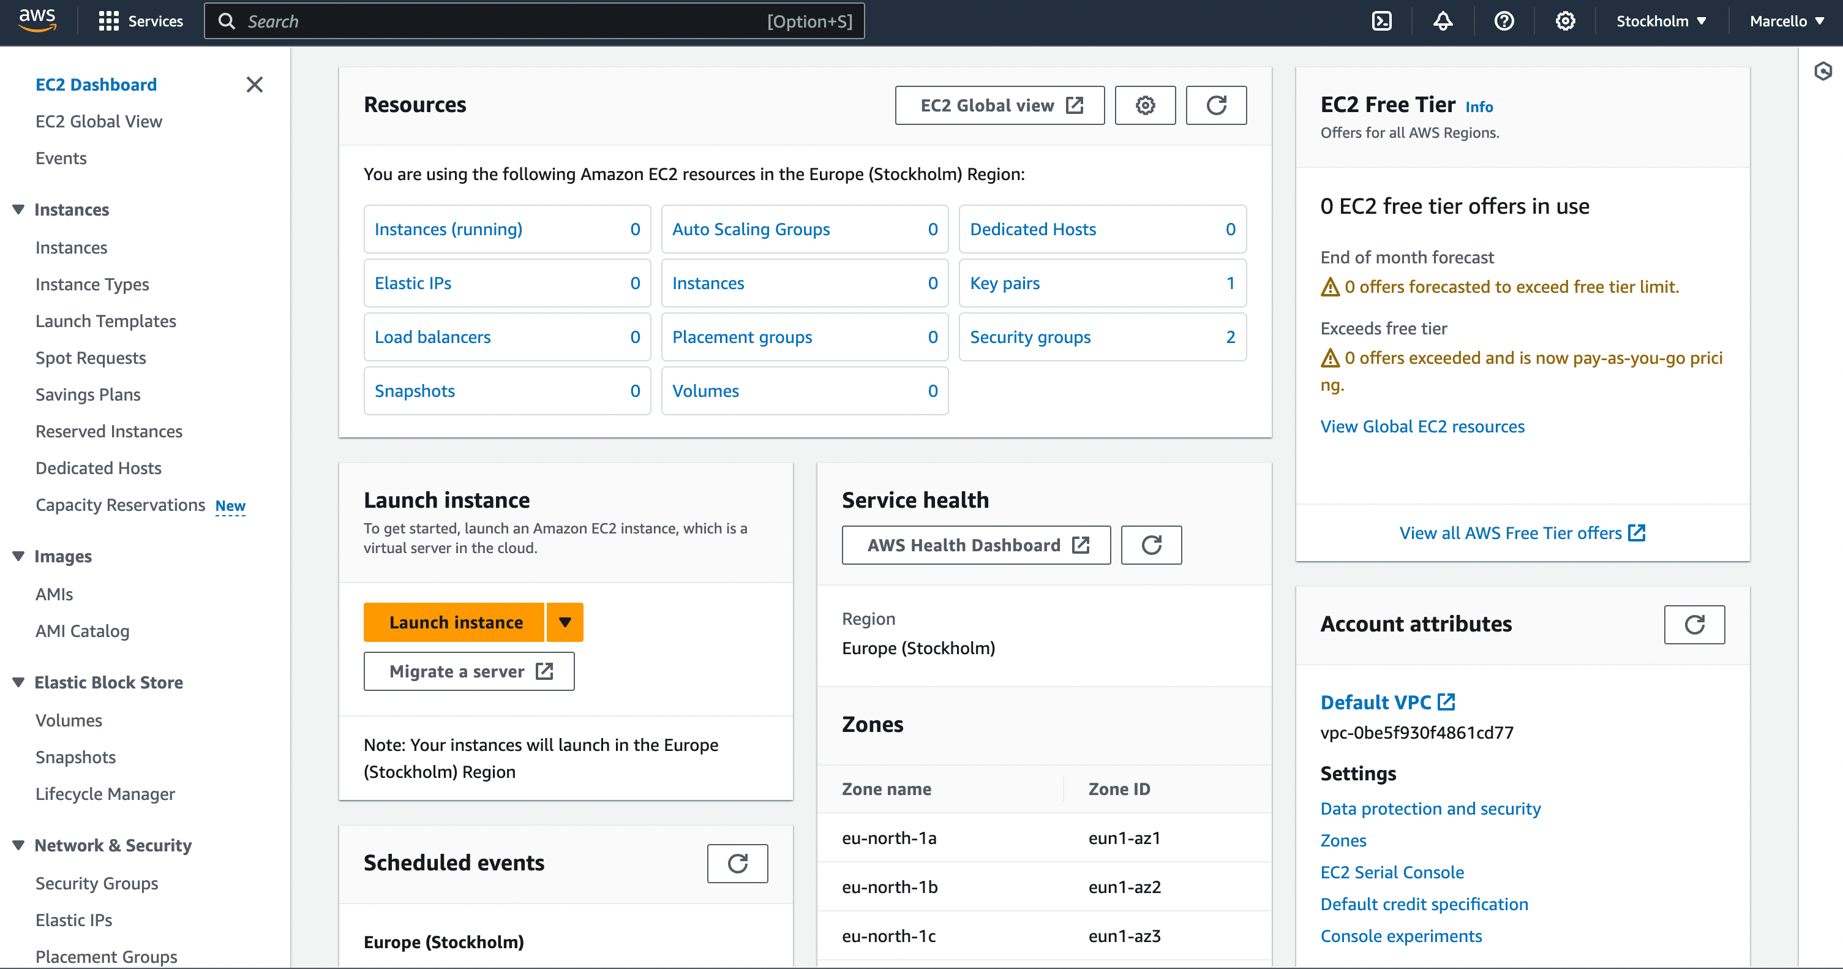Open Events in sidebar
This screenshot has height=969, width=1843.
[x=61, y=158]
